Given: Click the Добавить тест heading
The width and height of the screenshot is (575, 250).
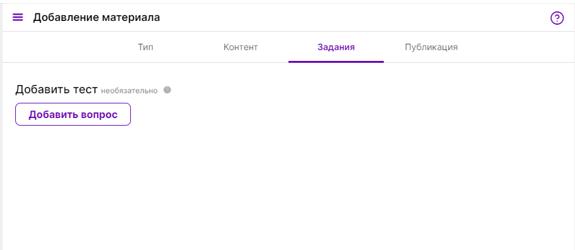Looking at the screenshot, I should [x=57, y=89].
